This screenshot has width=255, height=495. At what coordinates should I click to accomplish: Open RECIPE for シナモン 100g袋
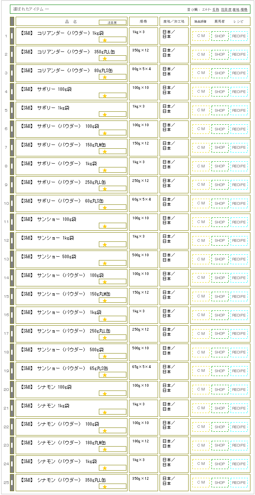pos(239,389)
